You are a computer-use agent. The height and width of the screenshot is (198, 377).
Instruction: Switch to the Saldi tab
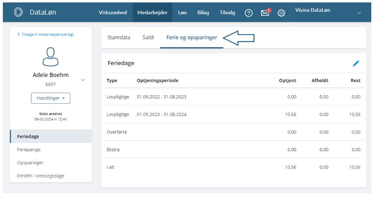(x=148, y=37)
